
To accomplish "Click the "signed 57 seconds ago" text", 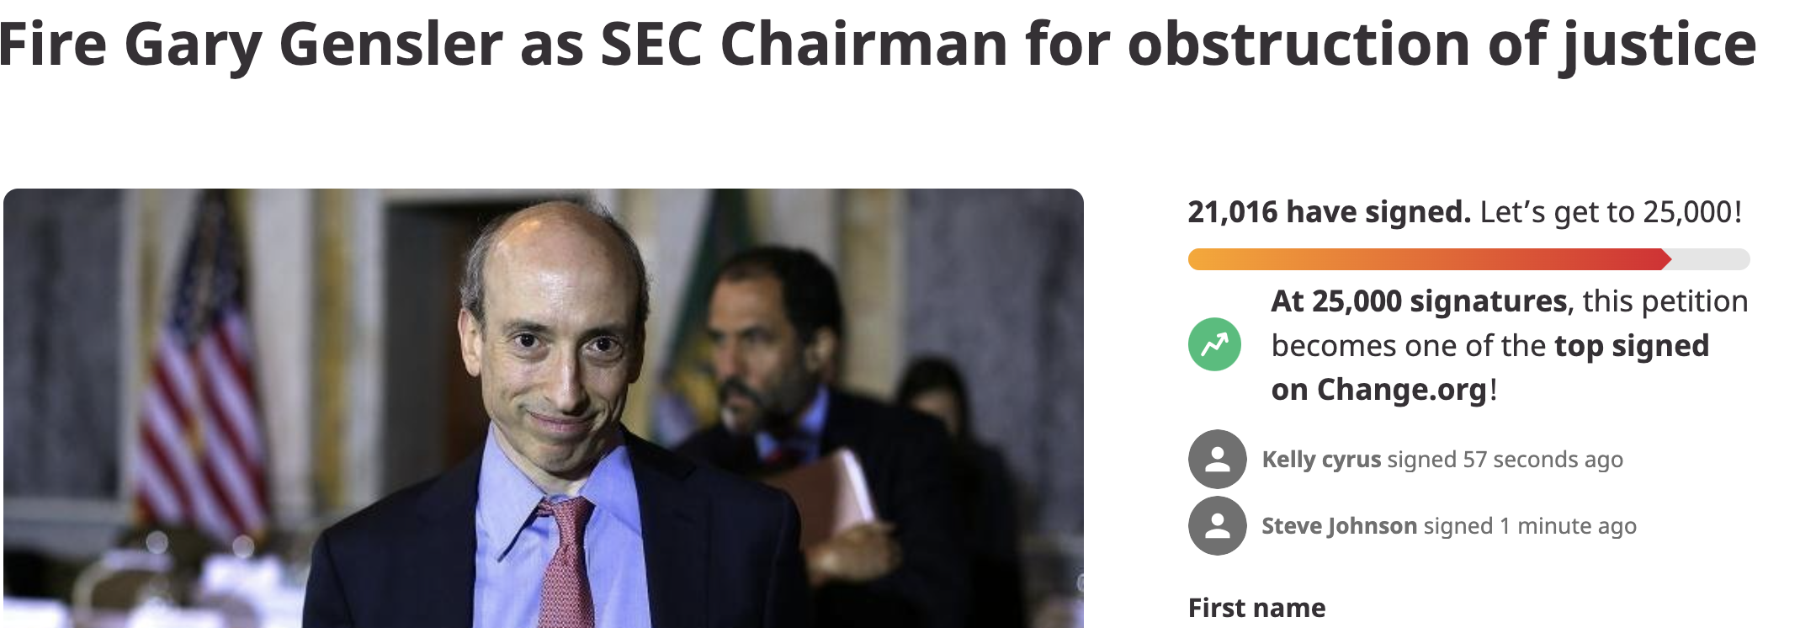I will (x=1505, y=460).
